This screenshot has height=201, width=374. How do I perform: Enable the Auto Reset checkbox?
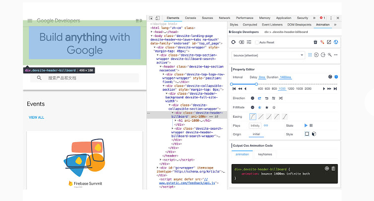(257, 42)
